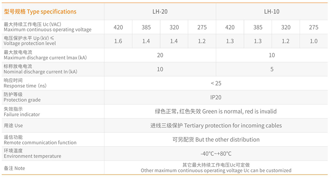
Task: Click the -40°C~+80°C temperature value
Action: pyautogui.click(x=216, y=154)
